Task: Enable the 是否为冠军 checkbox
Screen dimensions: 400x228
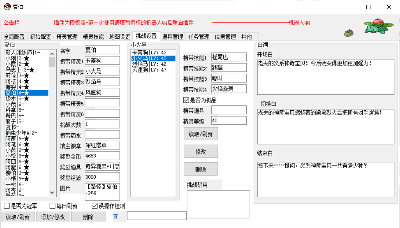Action: coord(7,206)
